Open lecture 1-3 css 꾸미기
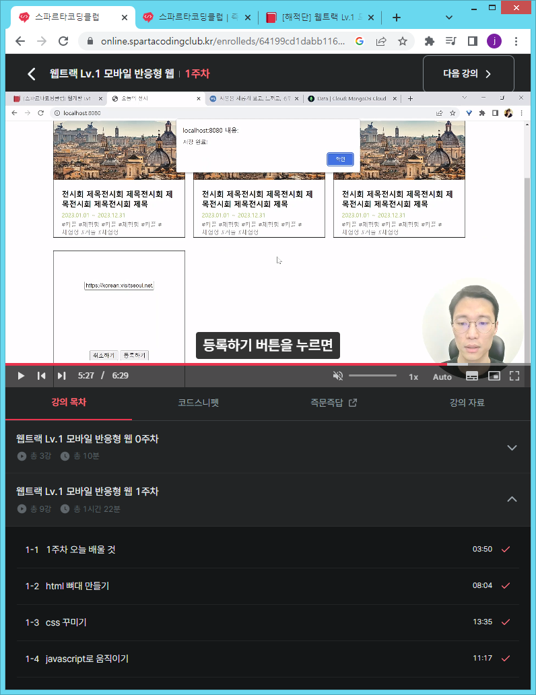Image resolution: width=536 pixels, height=695 pixels. coord(268,622)
